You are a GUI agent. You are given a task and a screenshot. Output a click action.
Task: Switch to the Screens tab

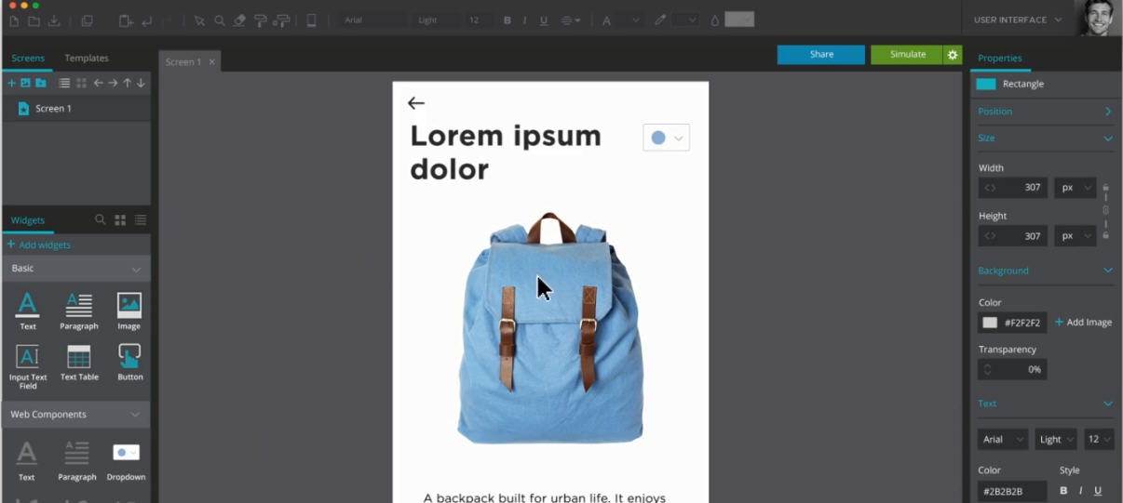tap(28, 58)
